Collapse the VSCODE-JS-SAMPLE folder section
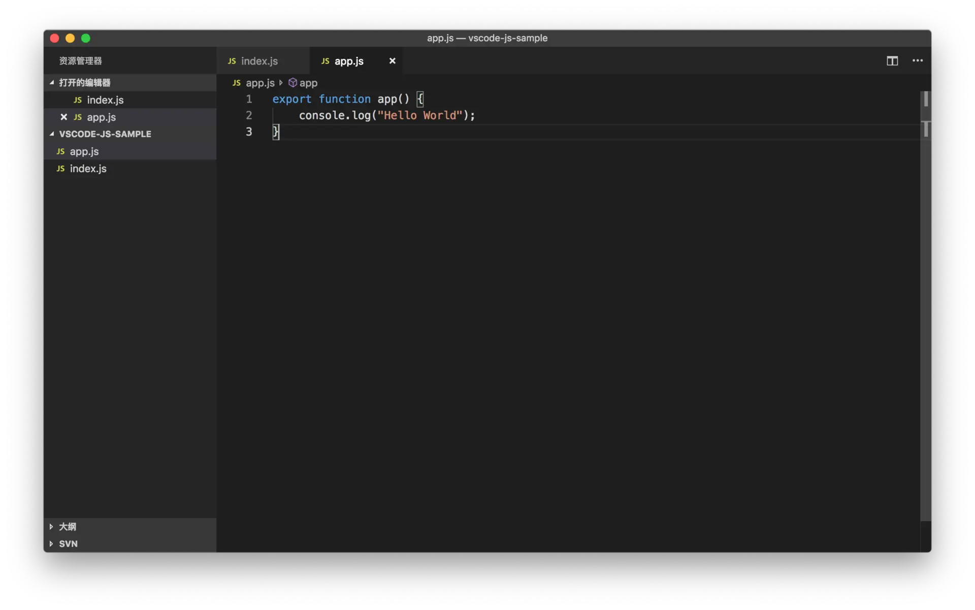The width and height of the screenshot is (975, 610). coord(52,134)
